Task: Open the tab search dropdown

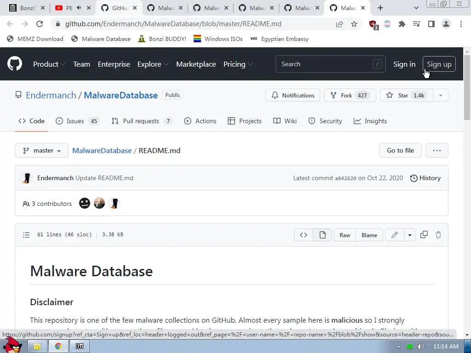Action: click(416, 8)
